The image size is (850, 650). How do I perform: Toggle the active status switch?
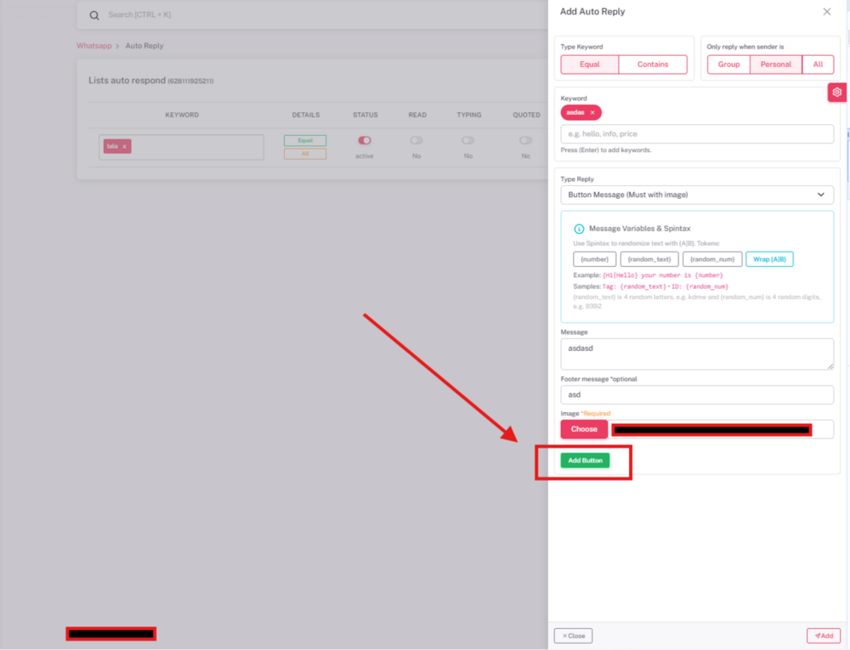365,140
